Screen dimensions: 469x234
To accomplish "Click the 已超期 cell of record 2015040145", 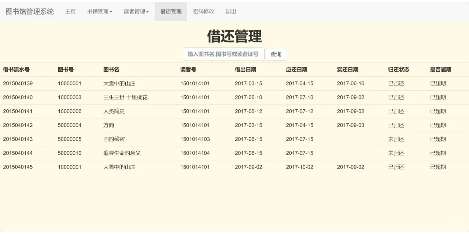I will coord(437,167).
